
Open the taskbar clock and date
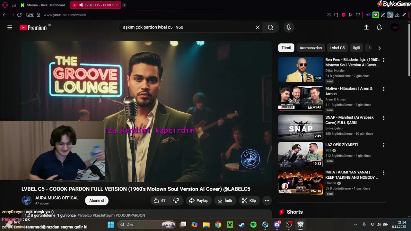[399, 225]
